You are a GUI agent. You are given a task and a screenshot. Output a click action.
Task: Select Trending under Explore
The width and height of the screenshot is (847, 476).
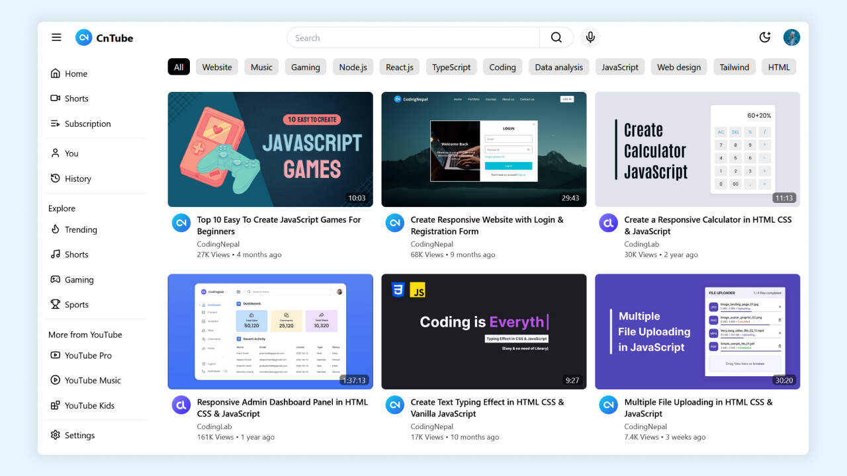80,229
